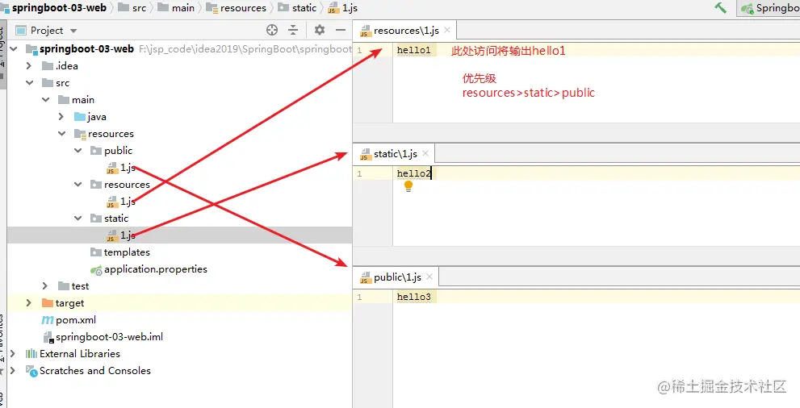Click the Collapse All icon in Project panel

click(x=293, y=30)
